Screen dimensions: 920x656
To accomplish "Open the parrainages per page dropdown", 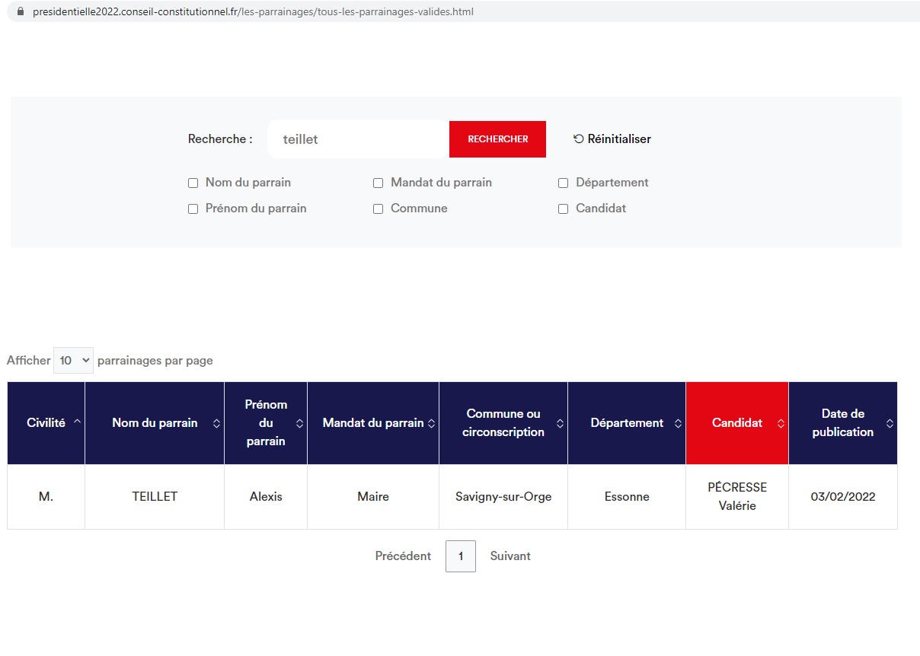I will 73,361.
